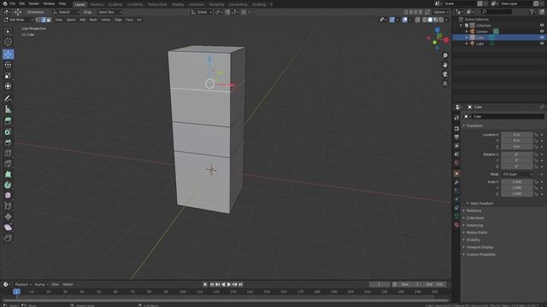
Task: Hide the Camera object in outliner
Action: [542, 32]
